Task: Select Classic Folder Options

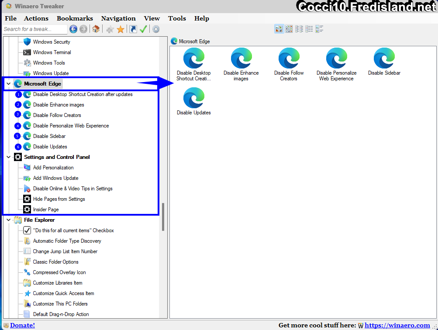Action: (x=55, y=262)
